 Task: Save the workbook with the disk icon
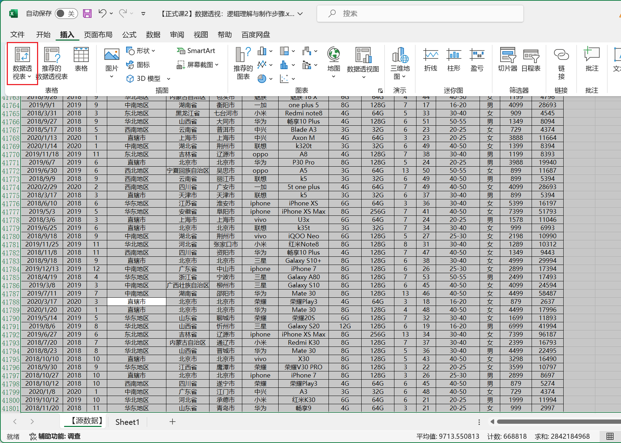tap(87, 14)
